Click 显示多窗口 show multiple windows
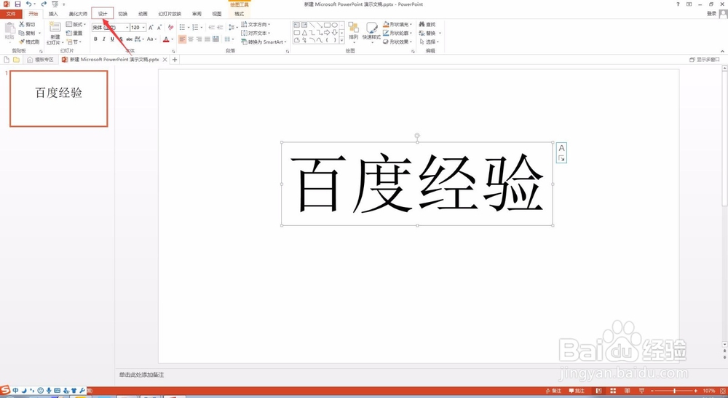This screenshot has height=398, width=728. [x=704, y=60]
